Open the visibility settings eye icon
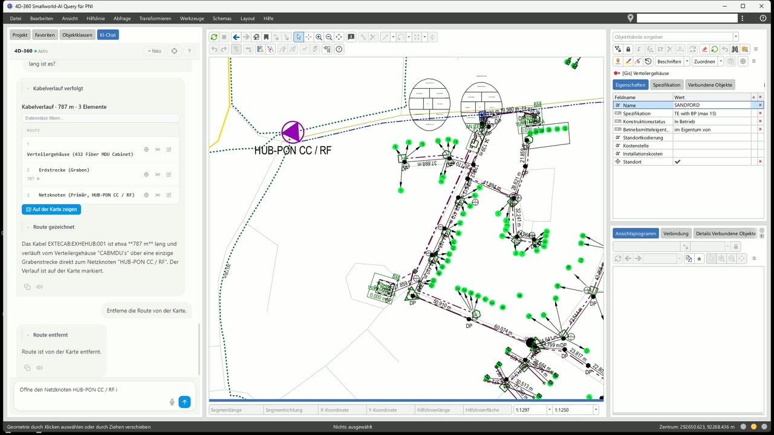 (x=327, y=49)
